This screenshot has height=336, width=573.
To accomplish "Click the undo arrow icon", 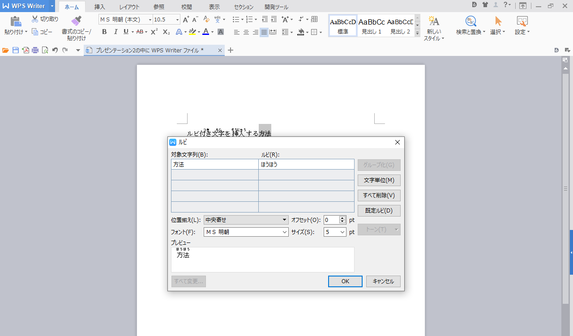I will [x=55, y=50].
